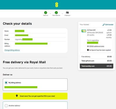This screenshot has height=109, width=116.
Task: Click the 'All Rounder SIM 250GB' plan text
Action: coord(95,33)
